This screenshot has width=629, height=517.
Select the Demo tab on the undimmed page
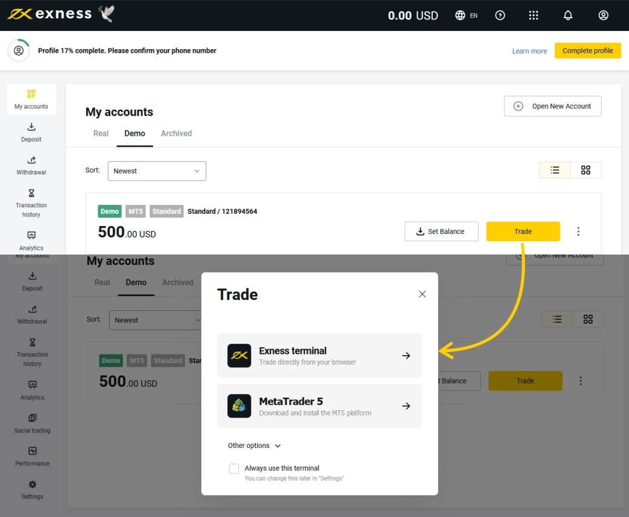pos(135,133)
